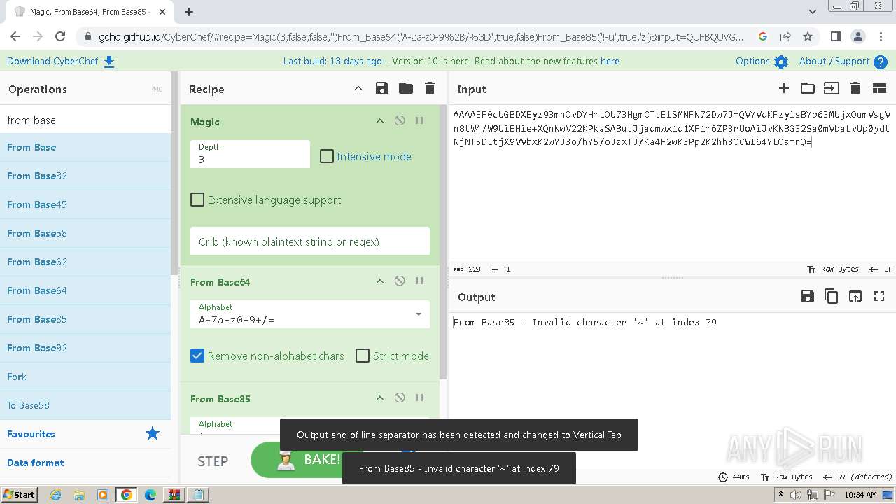Load a recipe using folder icon
896x504 pixels.
(406, 88)
